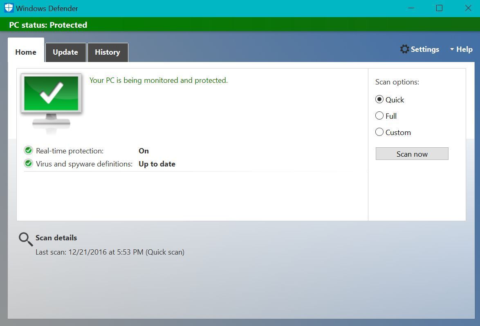
Task: Switch to the Home tab
Action: [x=26, y=50]
